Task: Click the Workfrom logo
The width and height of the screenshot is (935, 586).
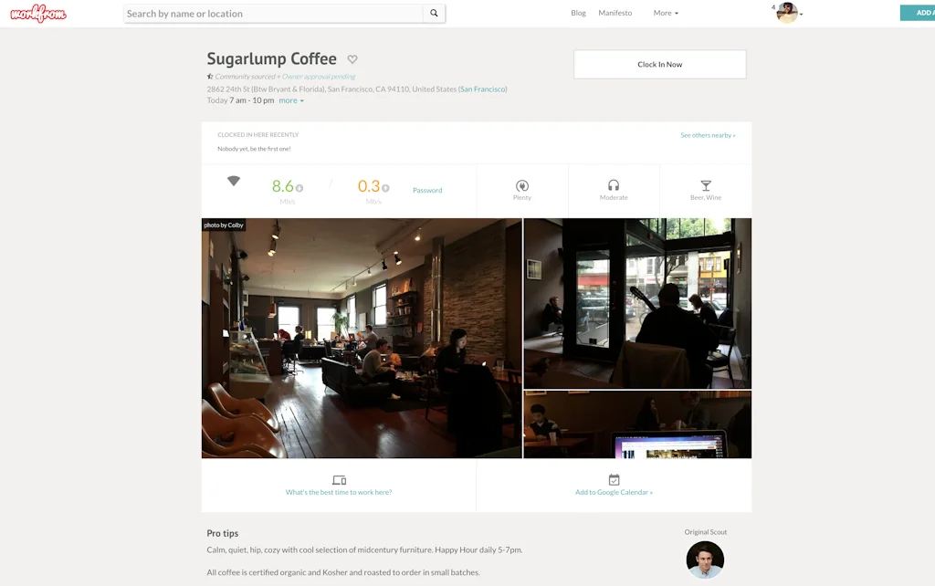Action: (x=38, y=13)
